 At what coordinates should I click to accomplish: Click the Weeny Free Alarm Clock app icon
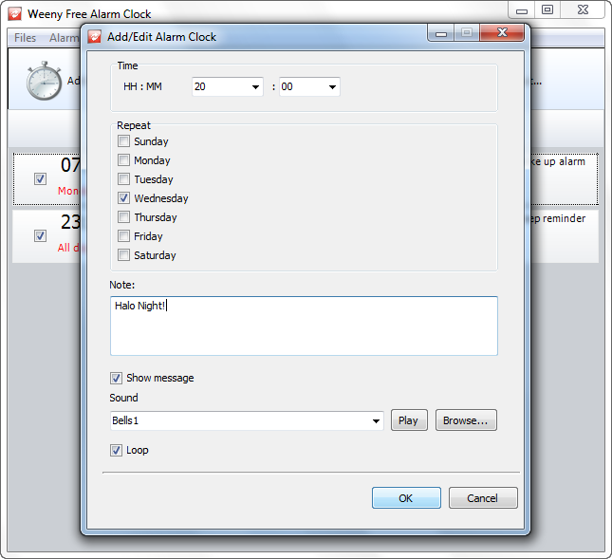[x=13, y=14]
